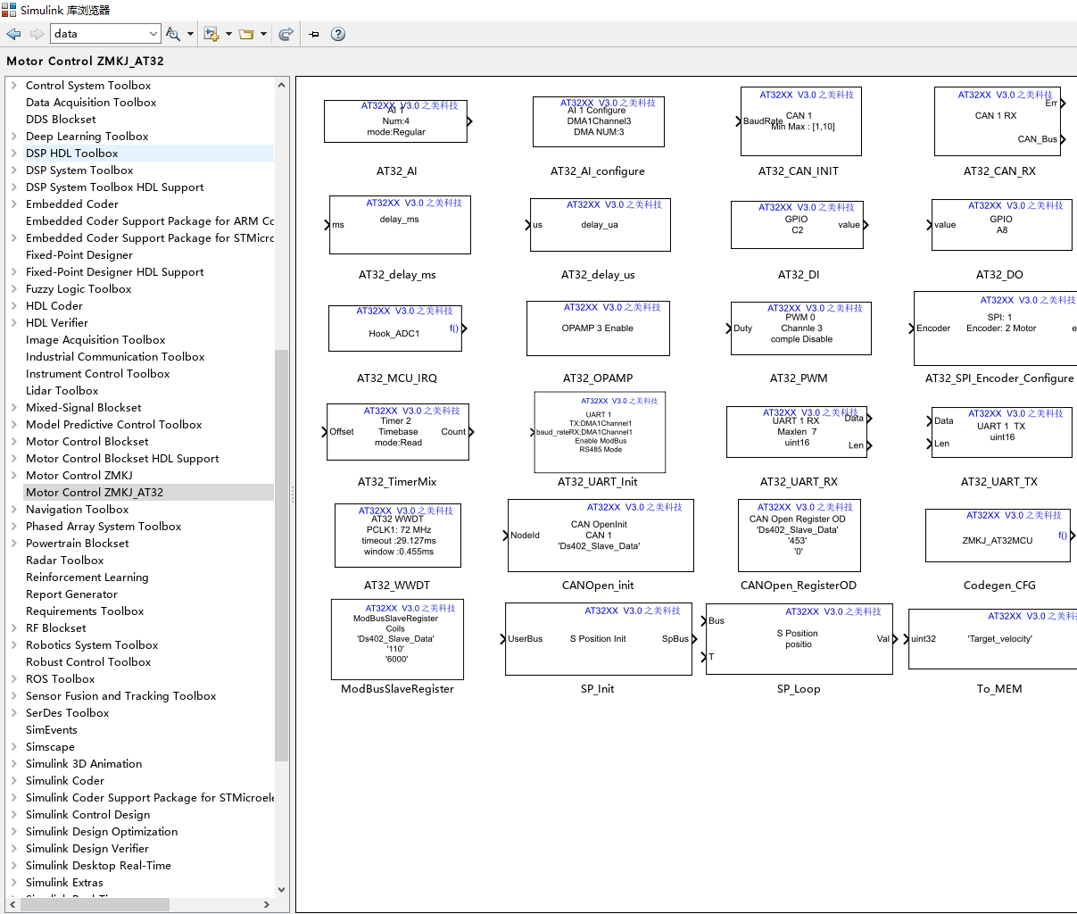Click the greyed forward navigation arrow
This screenshot has width=1077, height=914.
click(x=37, y=34)
